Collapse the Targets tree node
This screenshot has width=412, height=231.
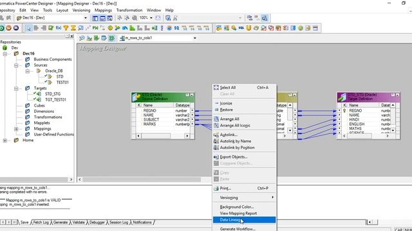click(16, 89)
